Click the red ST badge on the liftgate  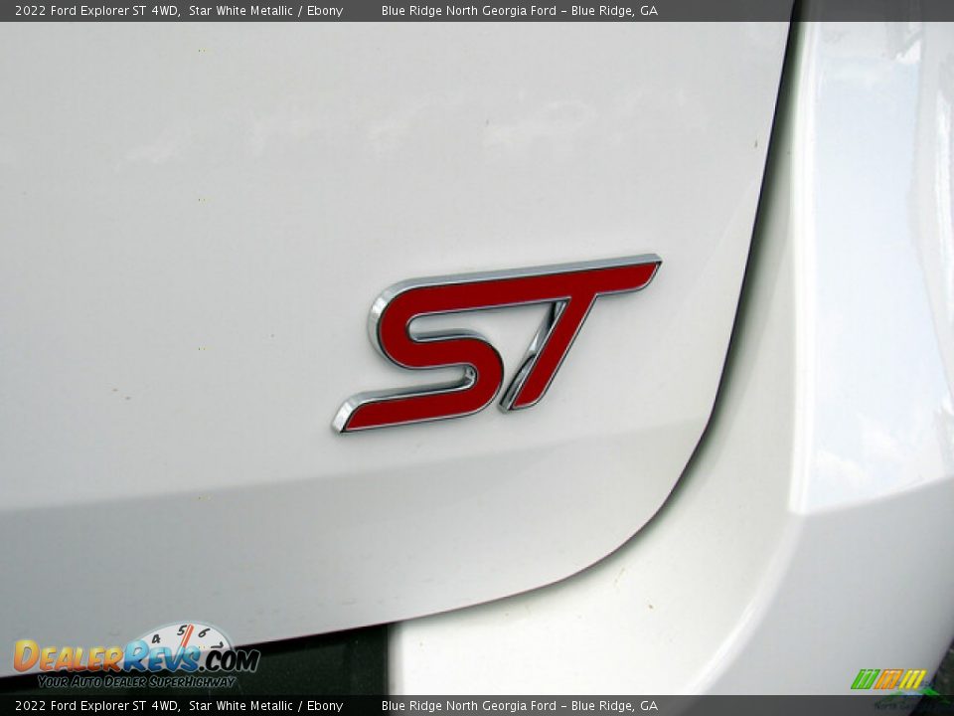click(497, 343)
